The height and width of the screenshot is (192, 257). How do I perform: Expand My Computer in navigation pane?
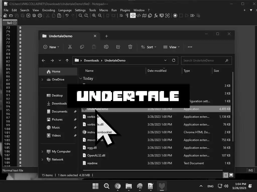pyautogui.click(x=42, y=151)
